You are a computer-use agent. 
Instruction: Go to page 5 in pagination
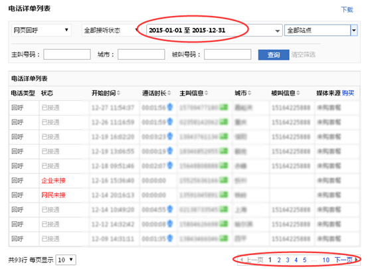(305, 260)
